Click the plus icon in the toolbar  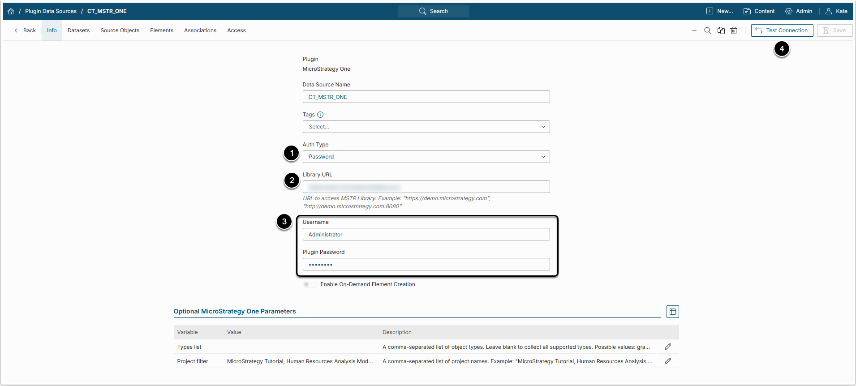(694, 30)
